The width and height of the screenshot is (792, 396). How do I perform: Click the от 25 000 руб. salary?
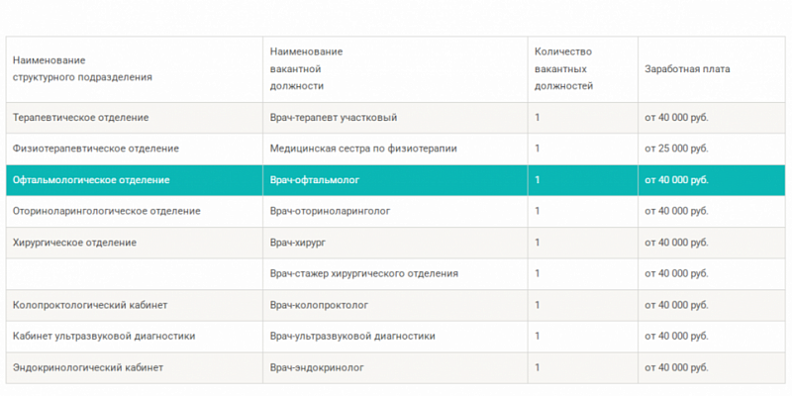676,148
